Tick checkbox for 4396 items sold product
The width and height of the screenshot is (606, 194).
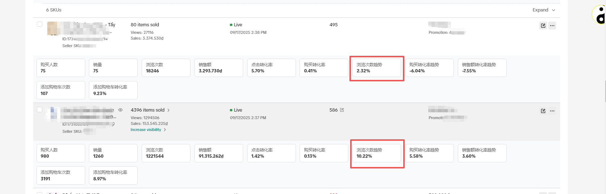40,109
